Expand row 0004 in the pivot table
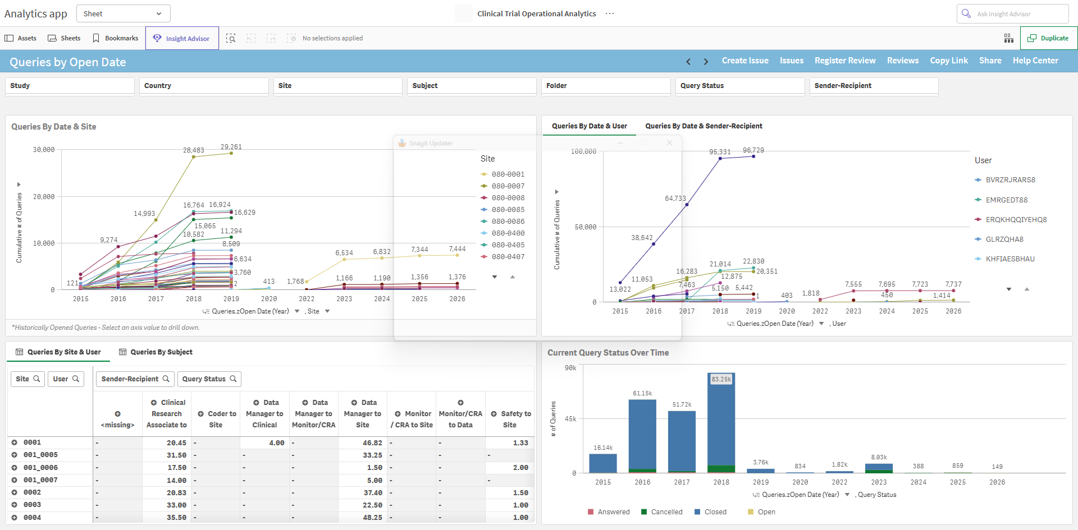Image resolution: width=1078 pixels, height=530 pixels. pos(15,518)
